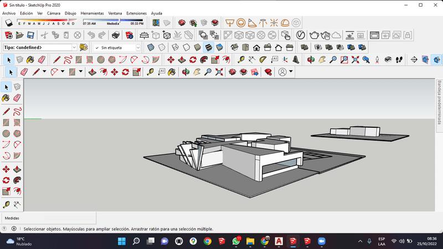Click the Bandeja predeterminada side panel
Screen dimensions: 443x249
(x=439, y=102)
